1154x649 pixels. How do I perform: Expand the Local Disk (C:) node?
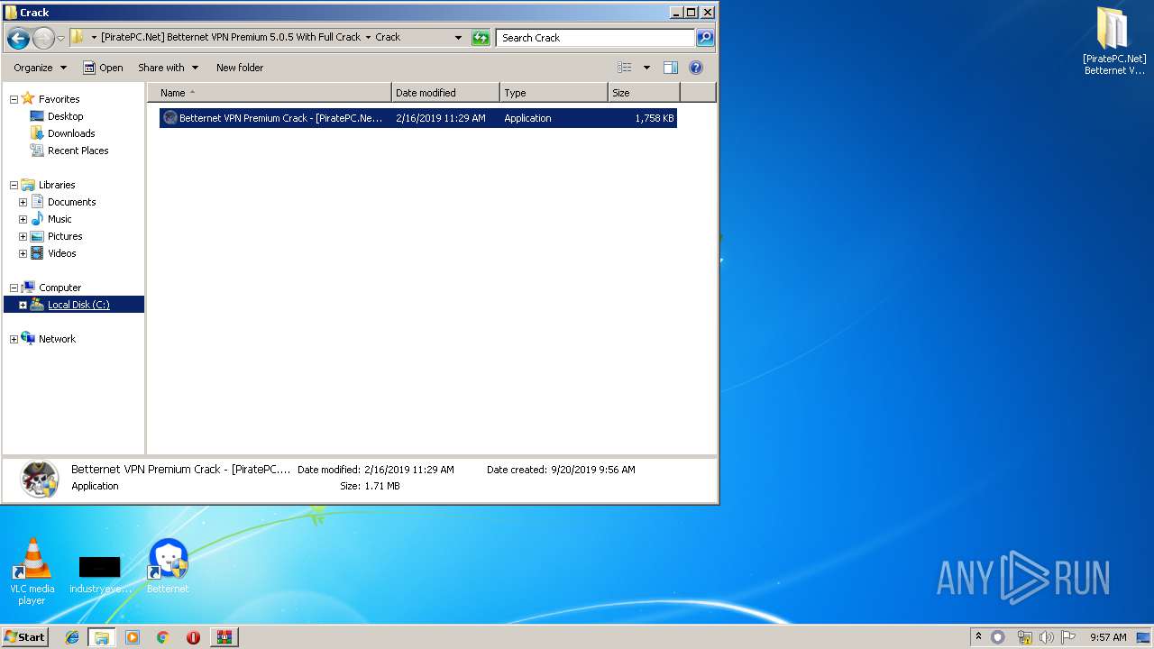(23, 305)
